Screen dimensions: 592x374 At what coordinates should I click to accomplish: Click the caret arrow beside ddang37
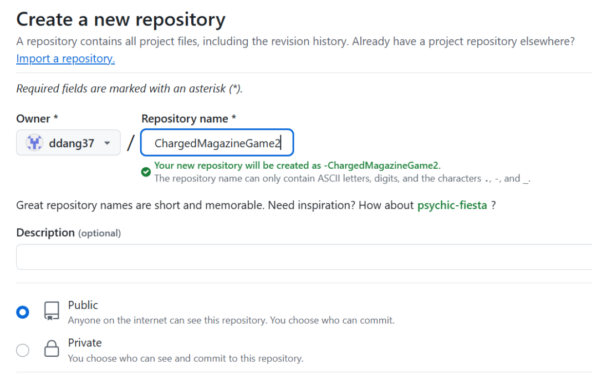point(108,143)
